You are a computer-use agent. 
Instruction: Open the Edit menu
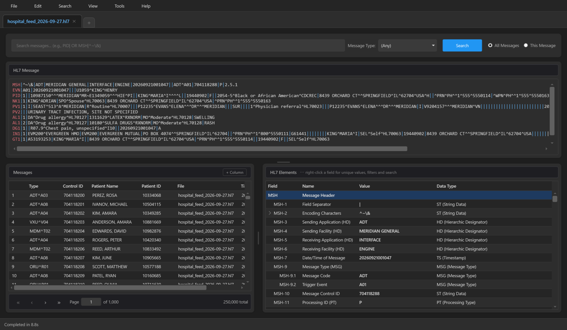point(38,6)
